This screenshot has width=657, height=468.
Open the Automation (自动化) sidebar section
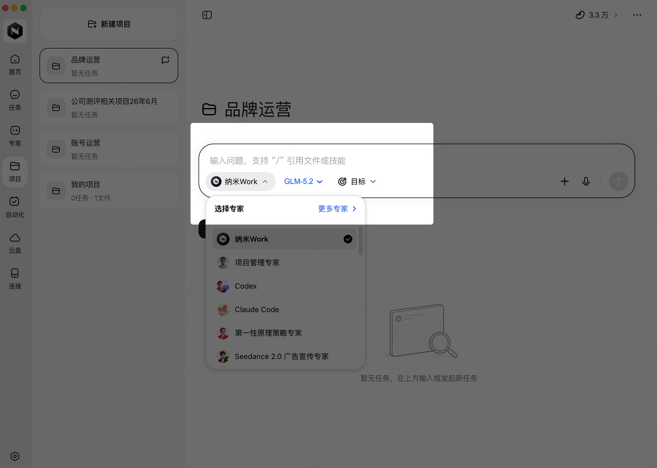[15, 208]
